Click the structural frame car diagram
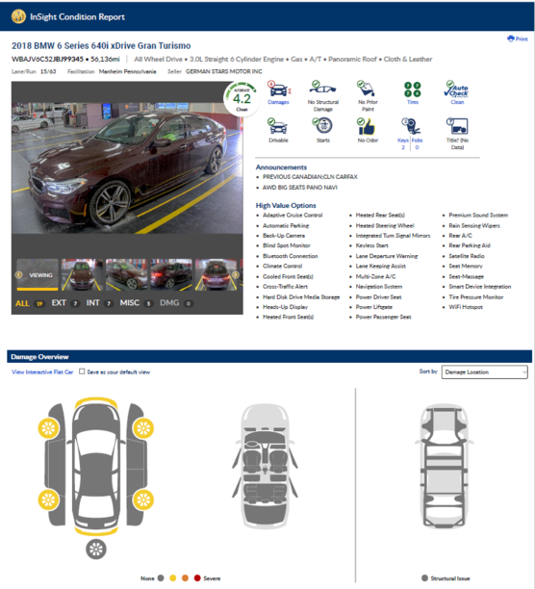 coord(445,466)
